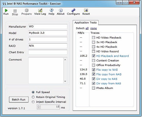
Task: Open the View Log notepad icon
Action: [40, 10]
